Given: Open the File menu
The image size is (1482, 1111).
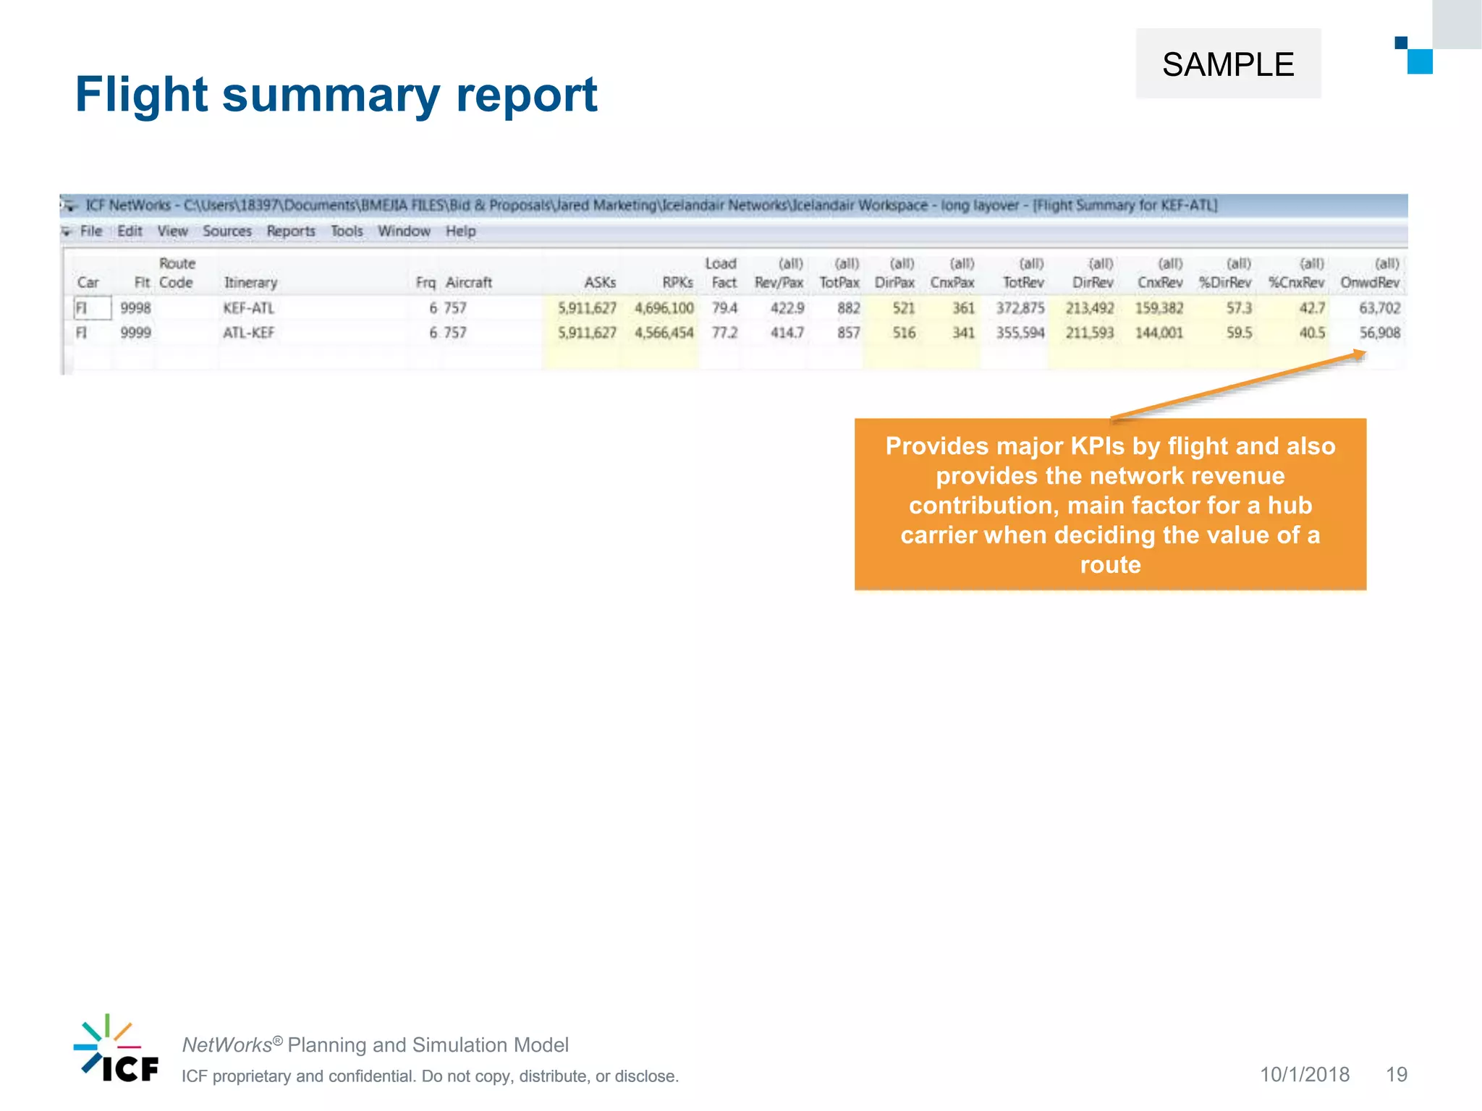Looking at the screenshot, I should [x=91, y=231].
